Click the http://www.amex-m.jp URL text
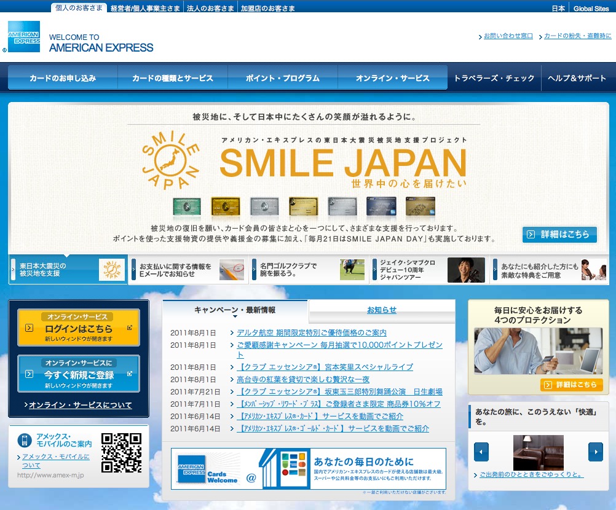 pyautogui.click(x=50, y=475)
